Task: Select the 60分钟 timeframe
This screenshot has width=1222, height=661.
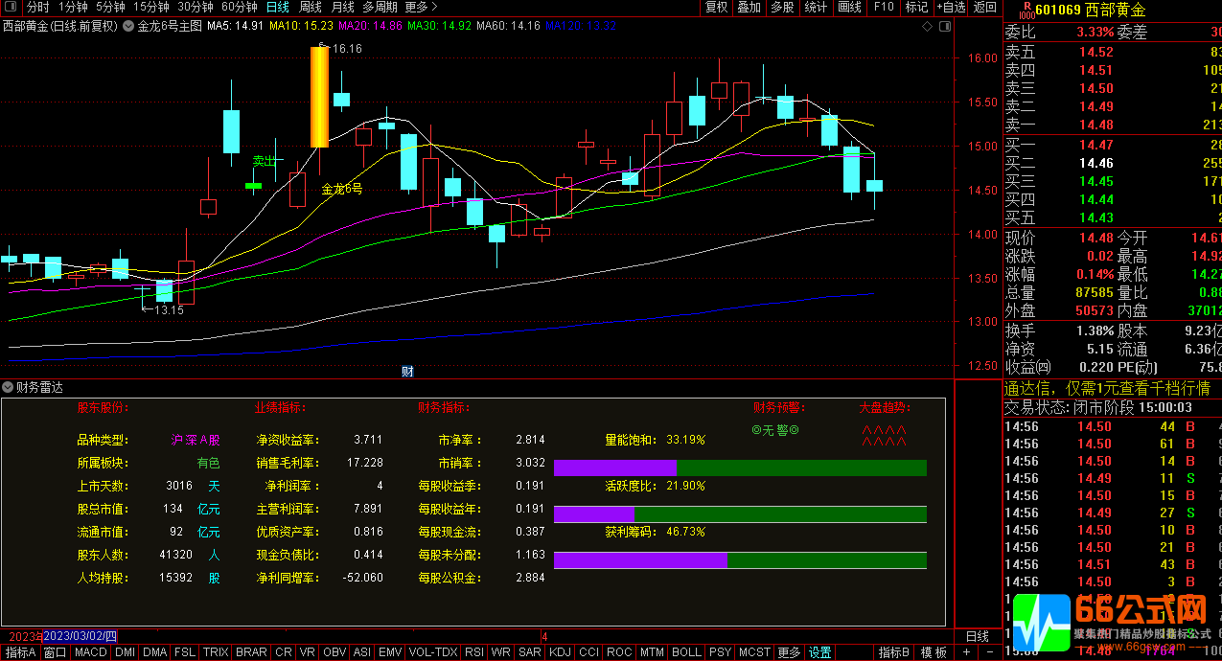Action: pos(240,8)
